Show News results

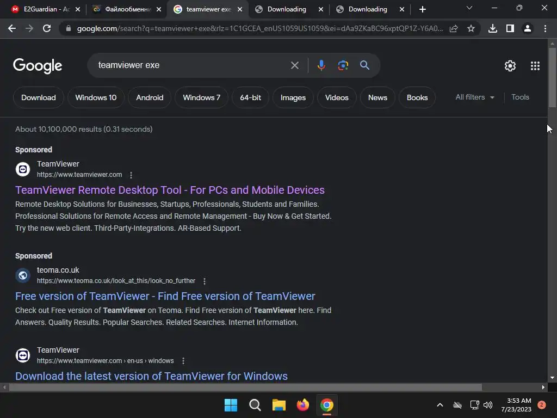tap(377, 97)
